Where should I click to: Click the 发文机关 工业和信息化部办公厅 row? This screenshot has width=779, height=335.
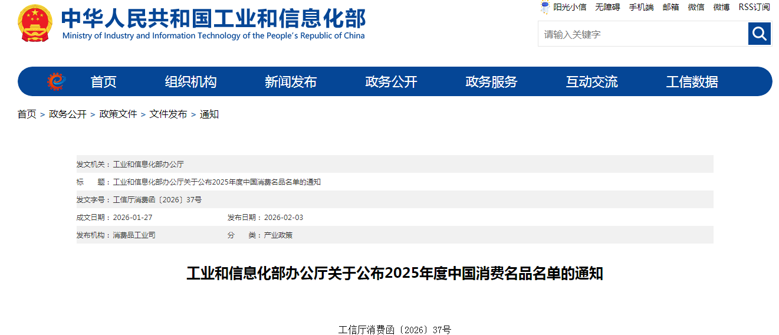395,164
